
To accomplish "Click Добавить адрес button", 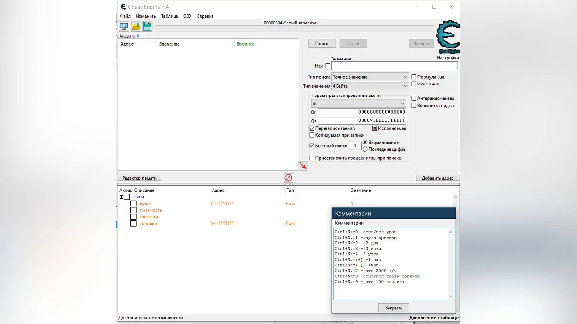I will (x=438, y=178).
